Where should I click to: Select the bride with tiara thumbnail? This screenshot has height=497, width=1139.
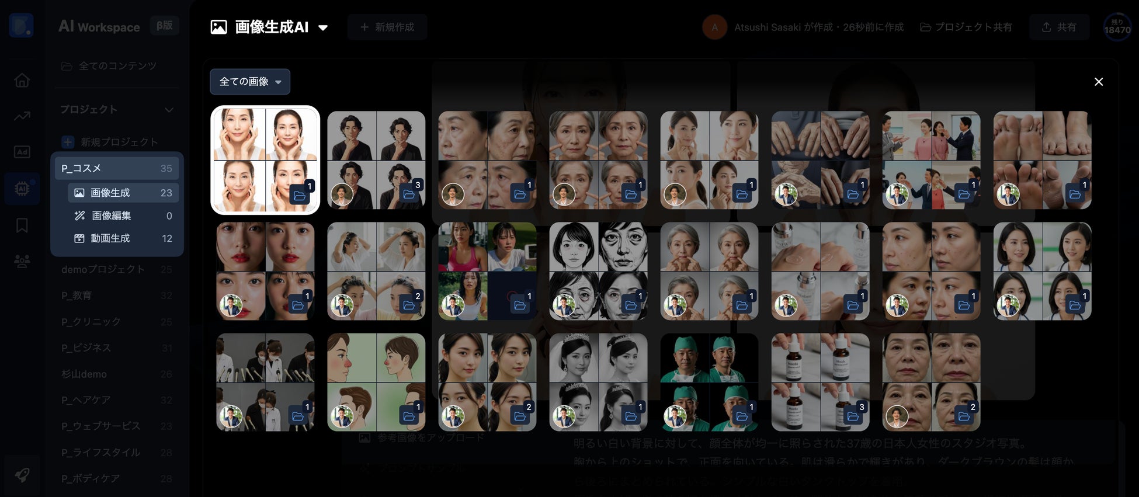598,382
